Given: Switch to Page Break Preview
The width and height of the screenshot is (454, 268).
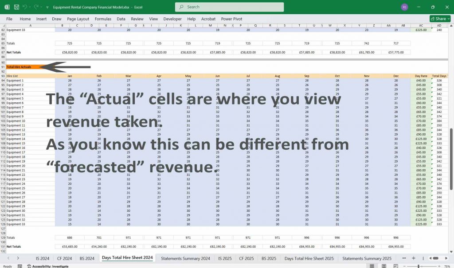Looking at the screenshot, I should click(x=395, y=266).
